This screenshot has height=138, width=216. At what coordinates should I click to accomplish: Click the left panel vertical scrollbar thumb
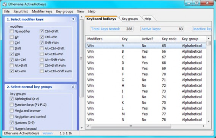click(81, 58)
